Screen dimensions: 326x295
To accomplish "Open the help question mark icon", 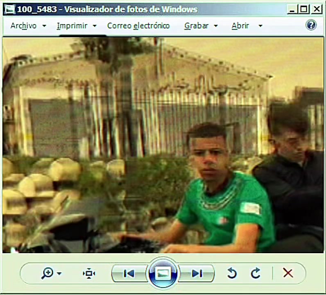I will tap(311, 25).
